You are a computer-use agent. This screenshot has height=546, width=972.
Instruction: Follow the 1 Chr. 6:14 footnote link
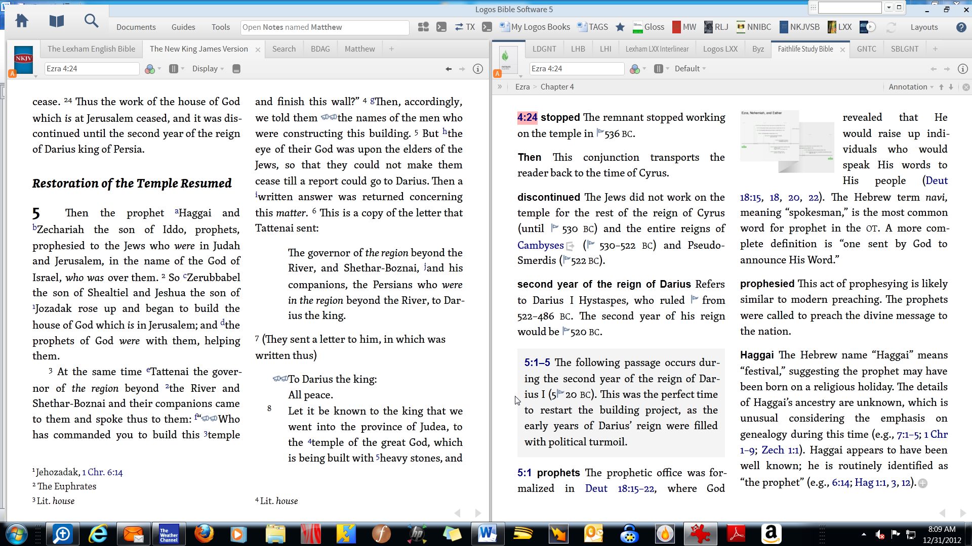(102, 472)
